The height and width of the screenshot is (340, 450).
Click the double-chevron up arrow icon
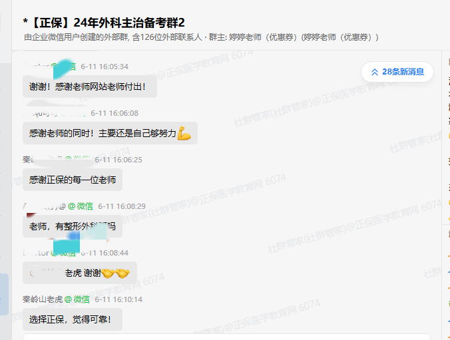[x=375, y=72]
